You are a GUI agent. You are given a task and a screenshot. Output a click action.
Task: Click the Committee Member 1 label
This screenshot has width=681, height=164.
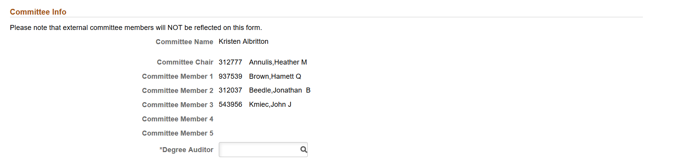pyautogui.click(x=178, y=76)
